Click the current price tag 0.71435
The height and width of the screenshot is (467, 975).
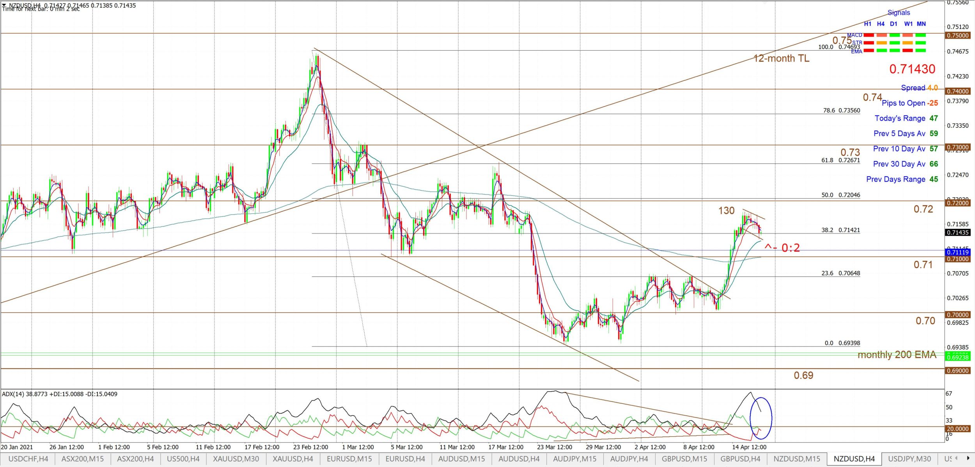coord(957,233)
